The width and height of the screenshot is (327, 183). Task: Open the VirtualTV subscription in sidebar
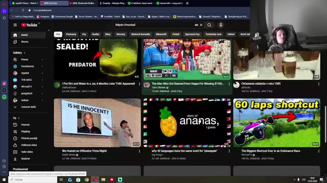(x=28, y=87)
